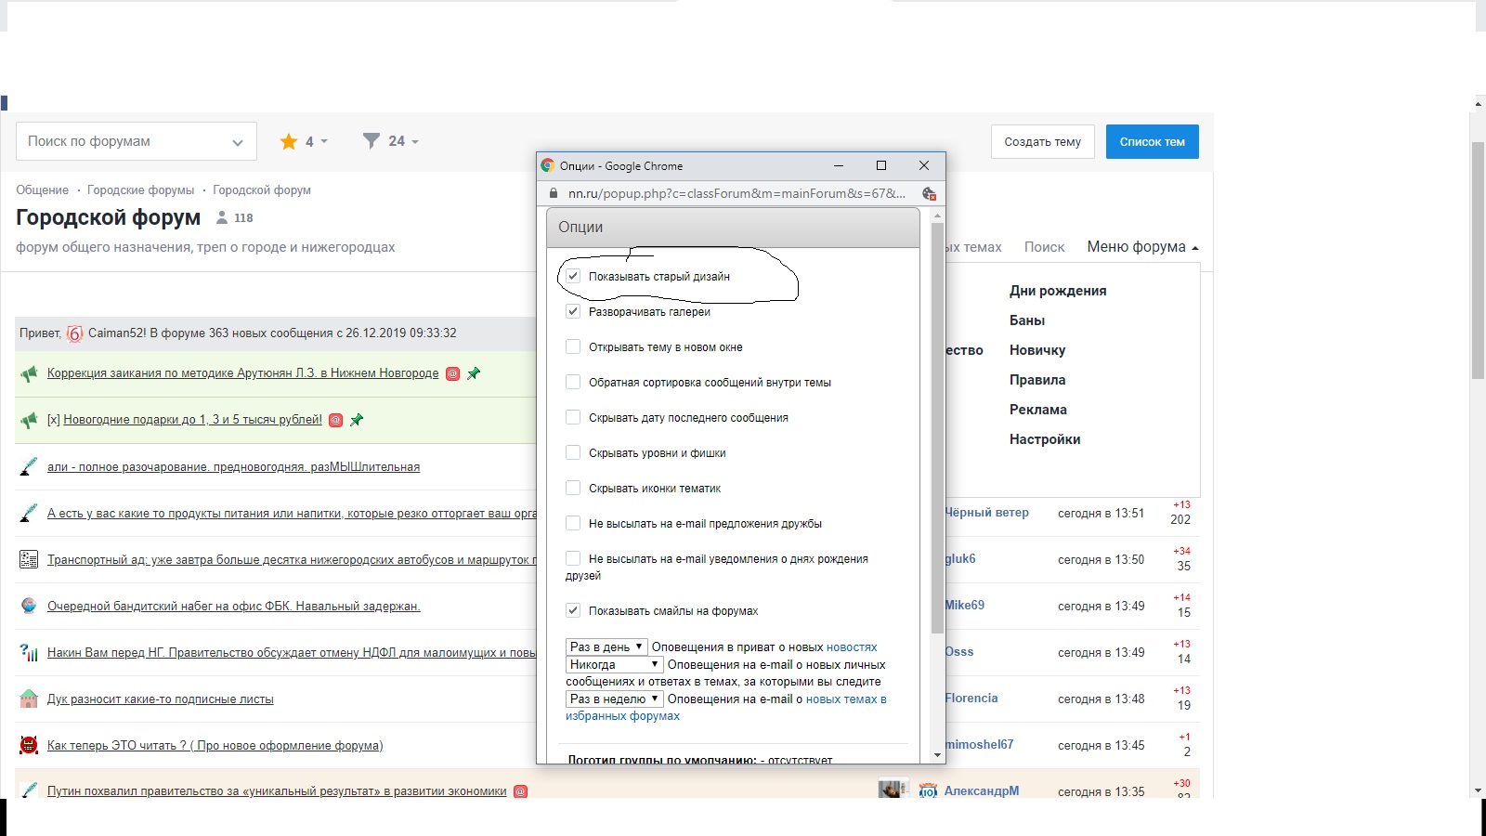Open the Никогда e-mail notification dropdown
Image resolution: width=1486 pixels, height=836 pixels.
point(614,664)
